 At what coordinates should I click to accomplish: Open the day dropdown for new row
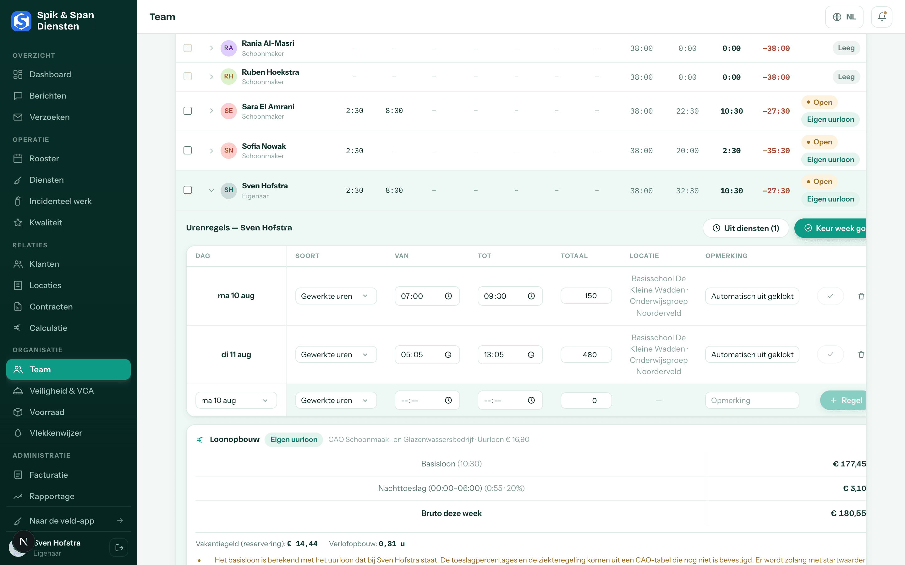[x=236, y=400]
